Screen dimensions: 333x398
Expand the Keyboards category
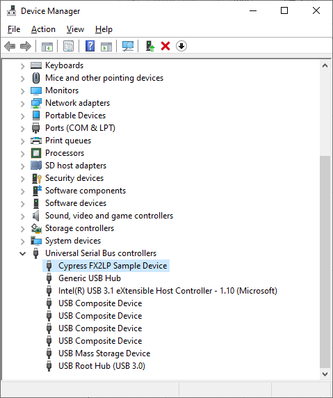pyautogui.click(x=22, y=66)
